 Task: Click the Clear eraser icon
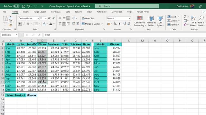[x=185, y=25]
